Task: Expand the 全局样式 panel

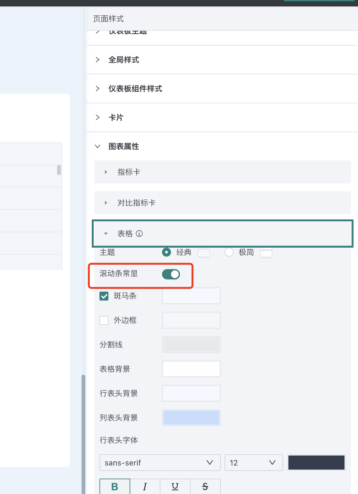Action: coord(222,60)
